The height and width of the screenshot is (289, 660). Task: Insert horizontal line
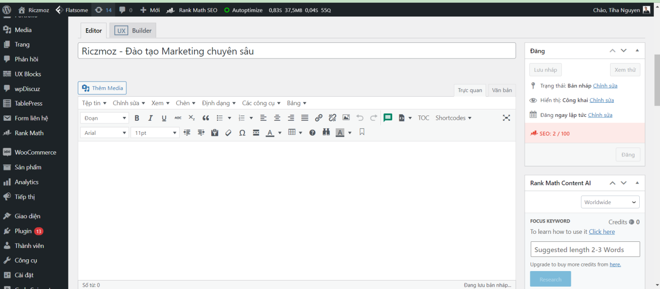pos(256,133)
